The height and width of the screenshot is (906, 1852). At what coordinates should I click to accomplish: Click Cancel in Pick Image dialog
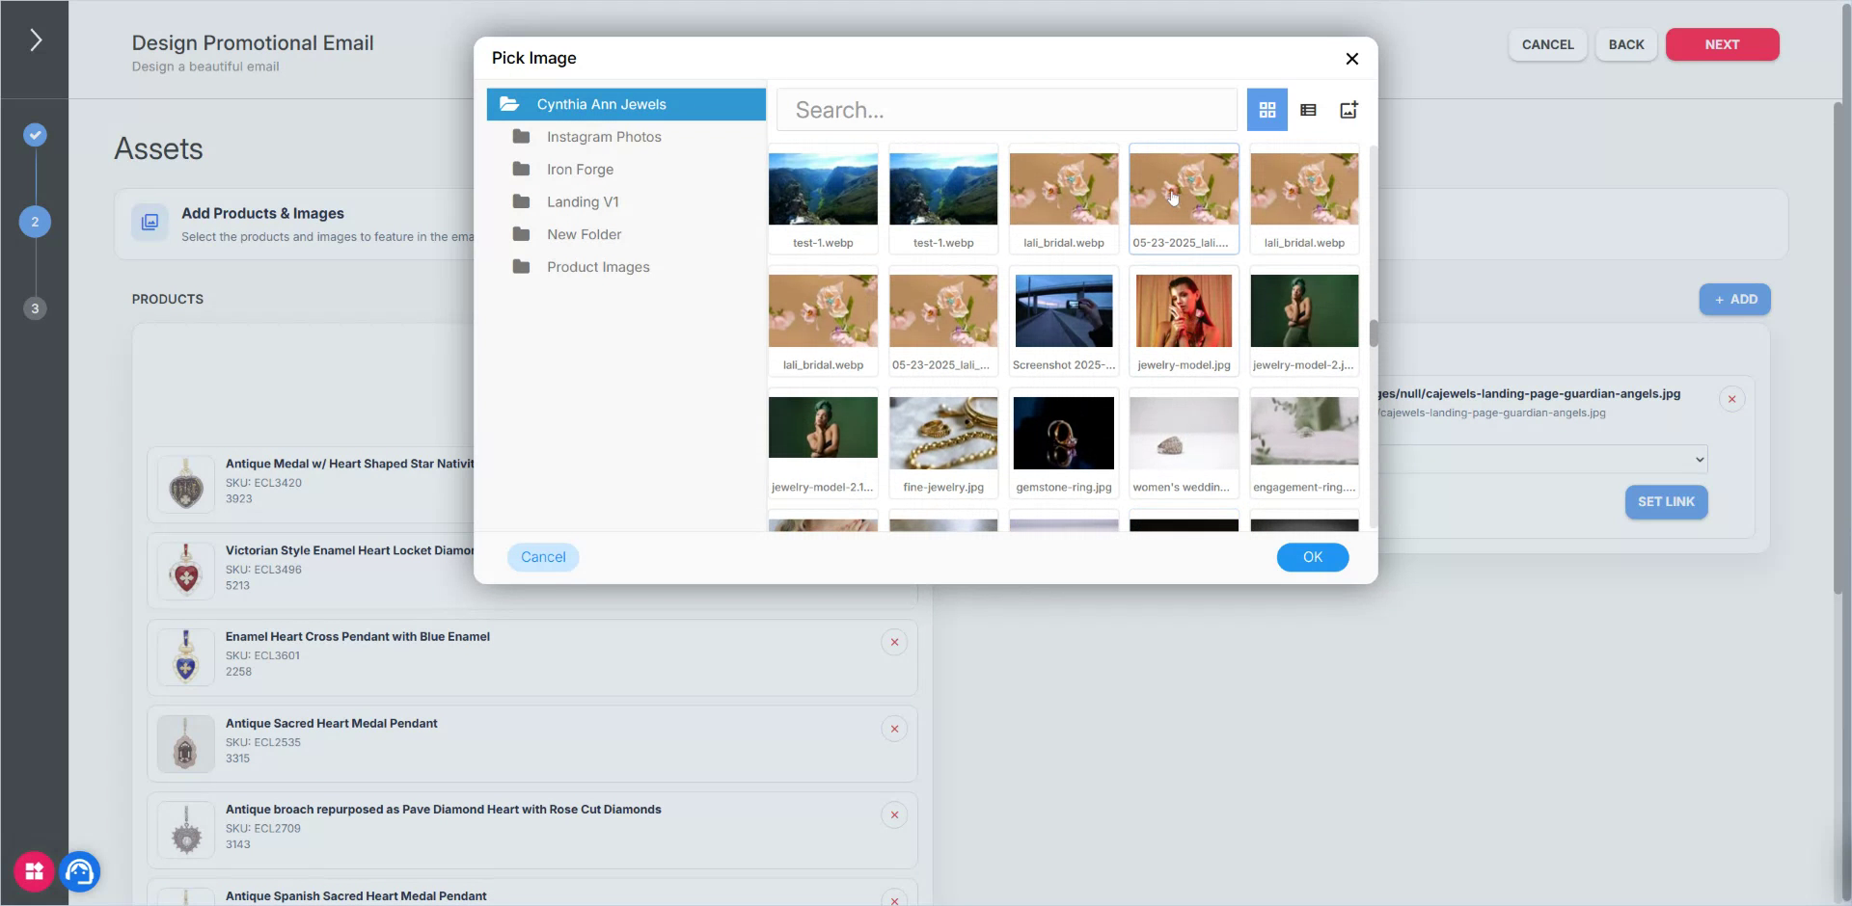click(x=543, y=557)
